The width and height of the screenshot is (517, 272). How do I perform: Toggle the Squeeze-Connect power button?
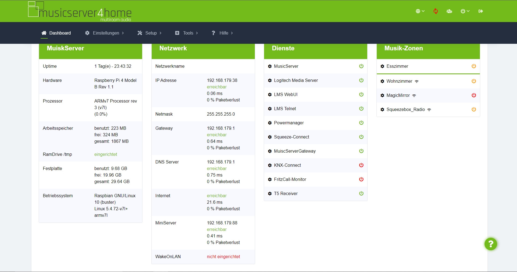tap(361, 137)
